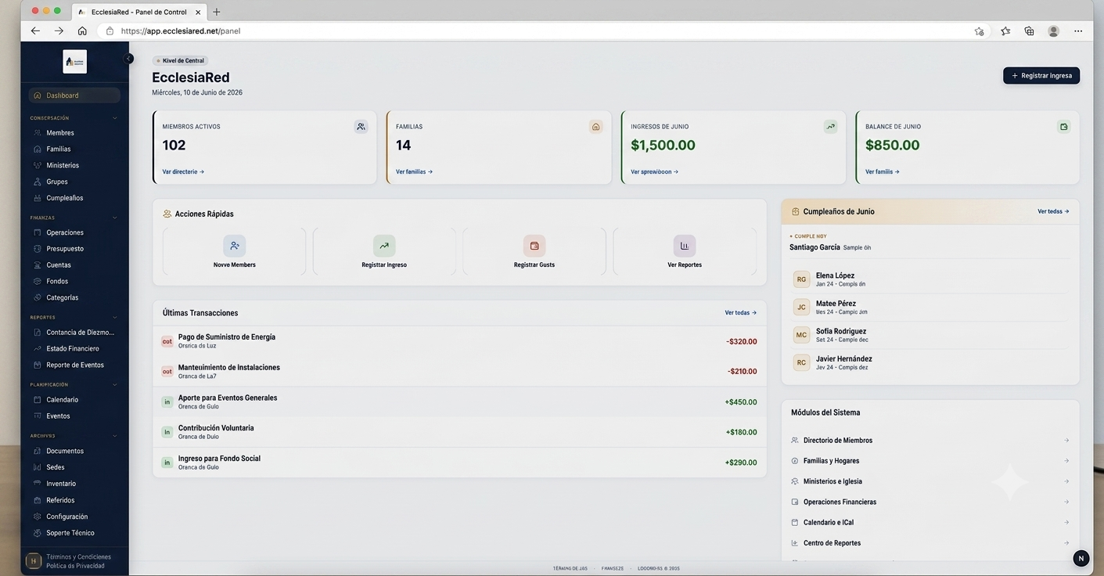Open Calendario e ICal module
The width and height of the screenshot is (1104, 576).
[930, 522]
